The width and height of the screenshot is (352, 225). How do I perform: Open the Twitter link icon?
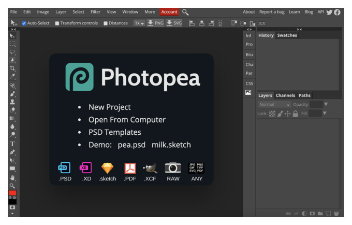point(329,12)
